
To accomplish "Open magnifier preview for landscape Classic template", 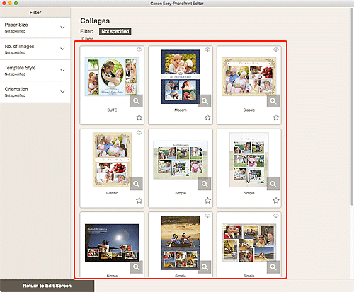I will click(273, 101).
